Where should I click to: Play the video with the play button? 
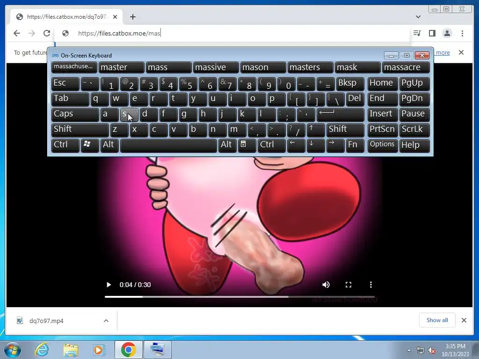109,285
